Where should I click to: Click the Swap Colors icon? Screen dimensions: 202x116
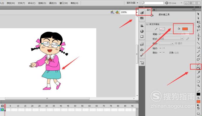[x=198, y=108]
